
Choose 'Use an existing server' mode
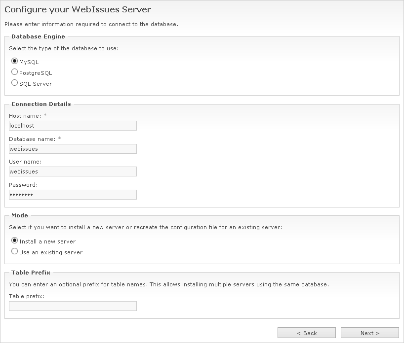pyautogui.click(x=15, y=252)
